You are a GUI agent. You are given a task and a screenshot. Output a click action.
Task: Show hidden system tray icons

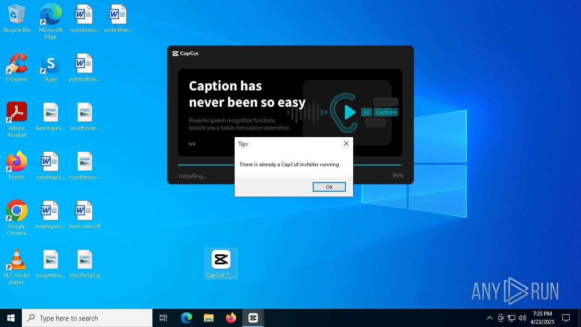(x=489, y=318)
